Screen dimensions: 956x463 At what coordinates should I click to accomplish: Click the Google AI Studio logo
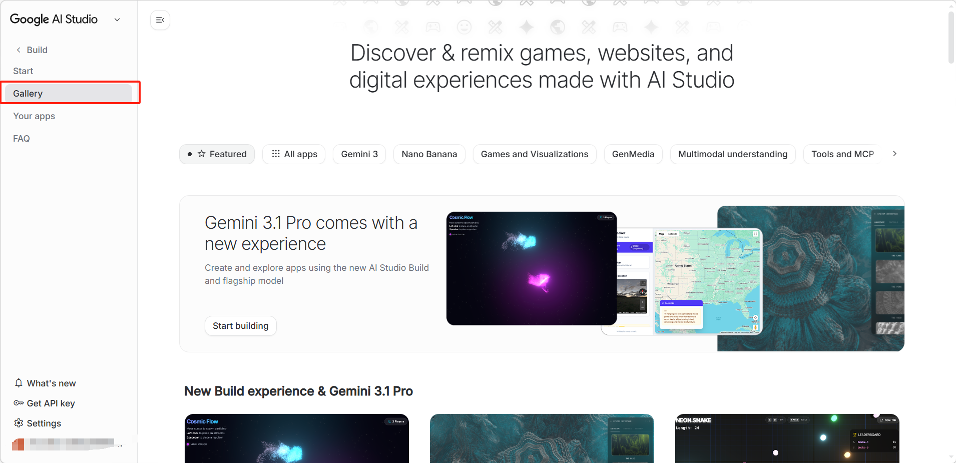[x=54, y=20]
